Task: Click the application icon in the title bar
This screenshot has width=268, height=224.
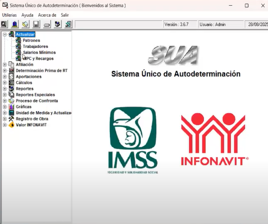Action: 5,5
